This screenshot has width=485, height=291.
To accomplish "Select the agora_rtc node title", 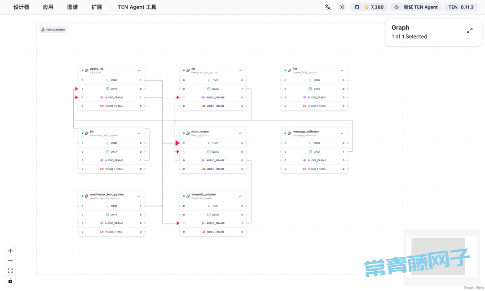I will 97,69.
